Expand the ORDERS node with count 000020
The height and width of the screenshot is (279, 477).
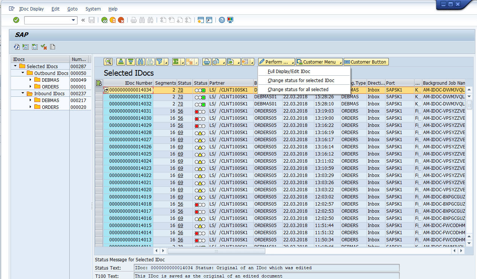pyautogui.click(x=31, y=107)
